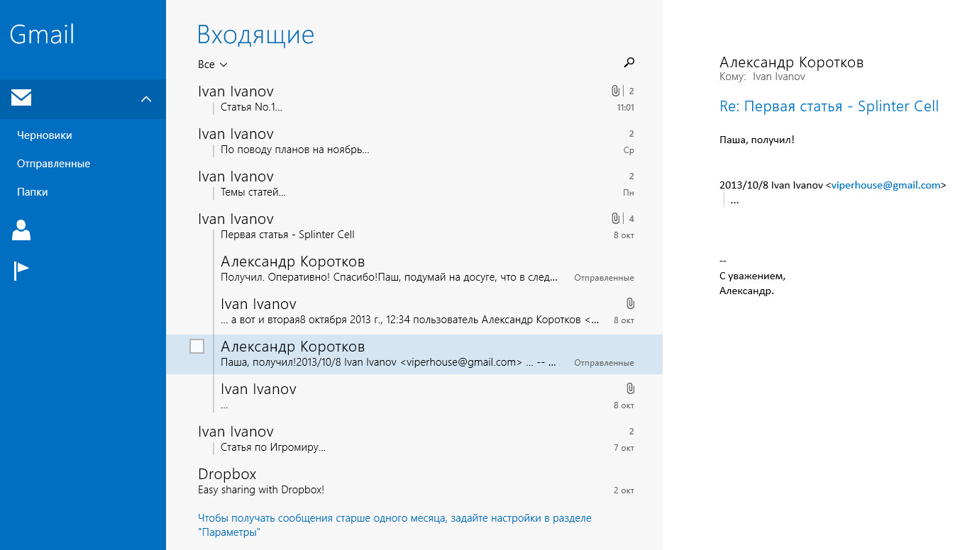This screenshot has height=550, width=960.
Task: Click paperclip icon on Первая статья thread
Action: click(x=615, y=219)
